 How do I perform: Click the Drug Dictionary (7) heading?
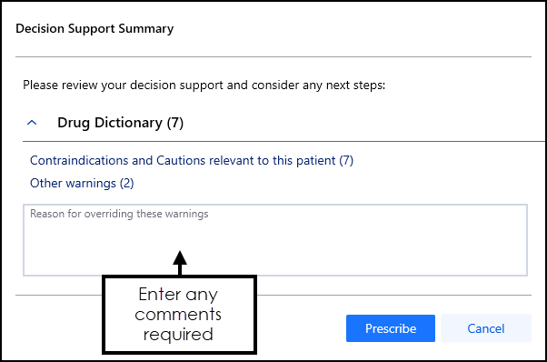120,123
